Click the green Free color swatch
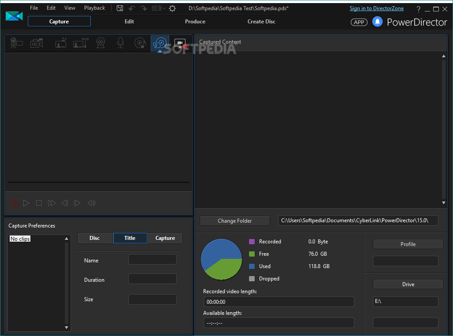Screen dimensions: 453x336 pyautogui.click(x=252, y=254)
